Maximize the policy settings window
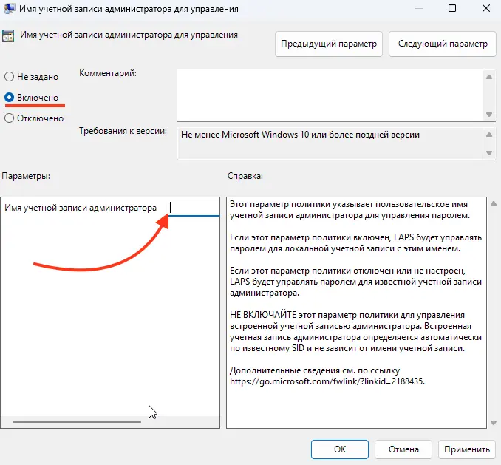Viewport: 501px width, 465px height. click(x=451, y=10)
